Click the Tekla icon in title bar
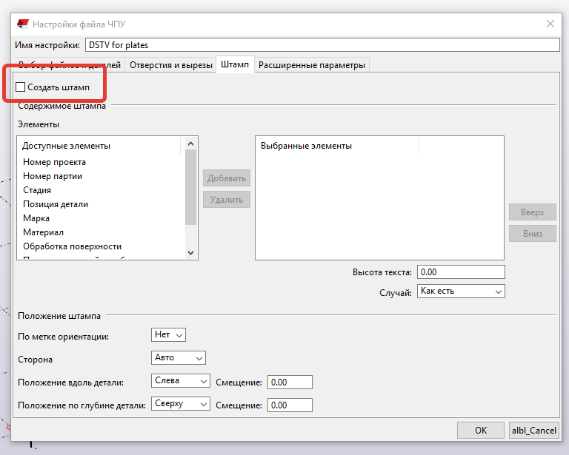The width and height of the screenshot is (569, 455). 23,24
